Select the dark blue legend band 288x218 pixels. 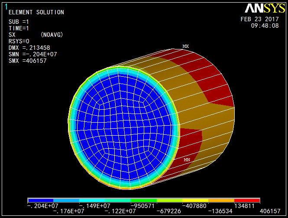(x=40, y=201)
